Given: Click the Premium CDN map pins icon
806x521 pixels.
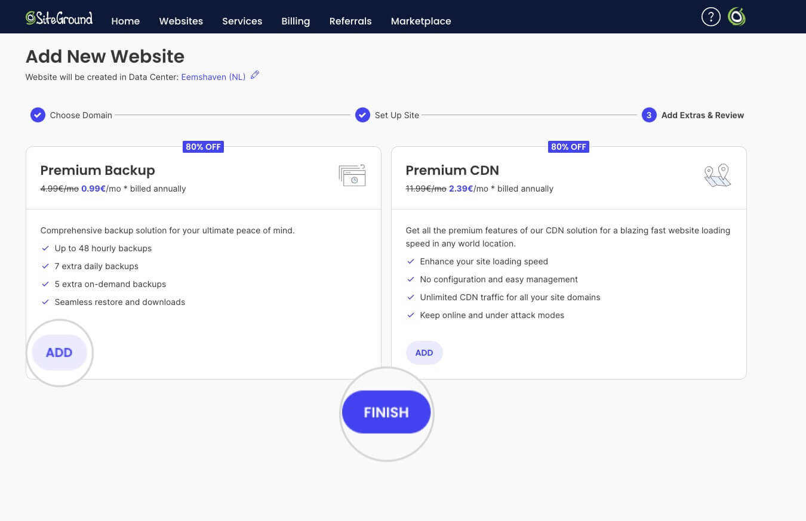Looking at the screenshot, I should tap(717, 175).
